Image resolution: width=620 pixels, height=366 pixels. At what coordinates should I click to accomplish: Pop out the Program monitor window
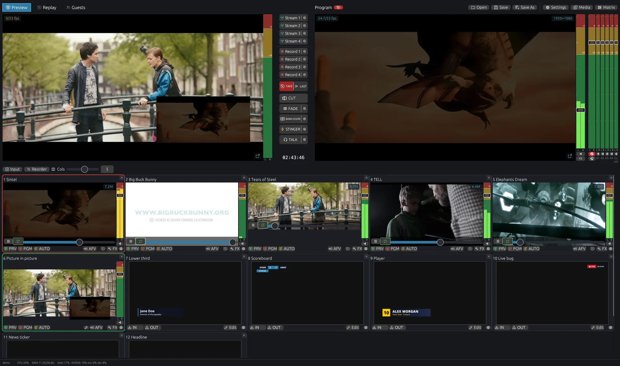pos(570,156)
